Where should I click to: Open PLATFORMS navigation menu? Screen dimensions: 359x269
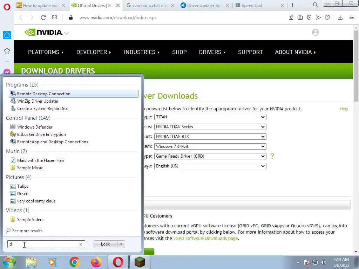tap(46, 52)
